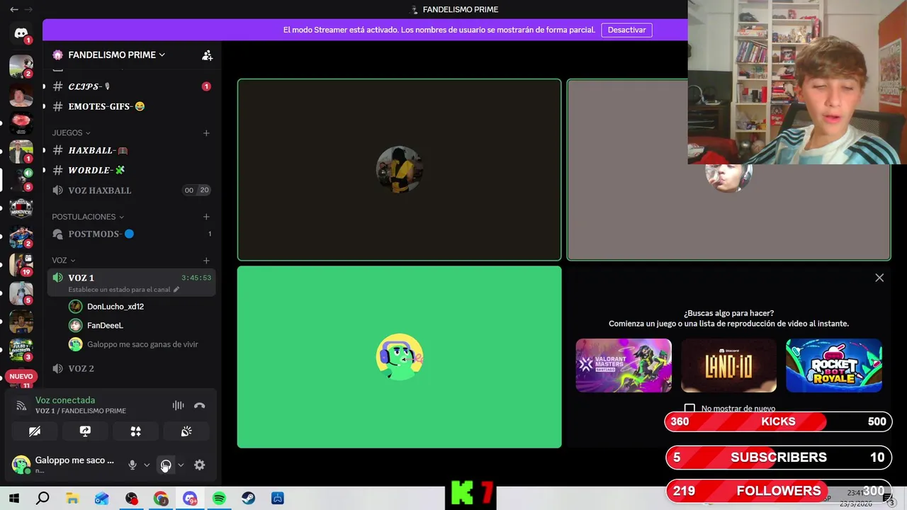Edit the channel status pencil icon
The height and width of the screenshot is (510, 907).
176,289
